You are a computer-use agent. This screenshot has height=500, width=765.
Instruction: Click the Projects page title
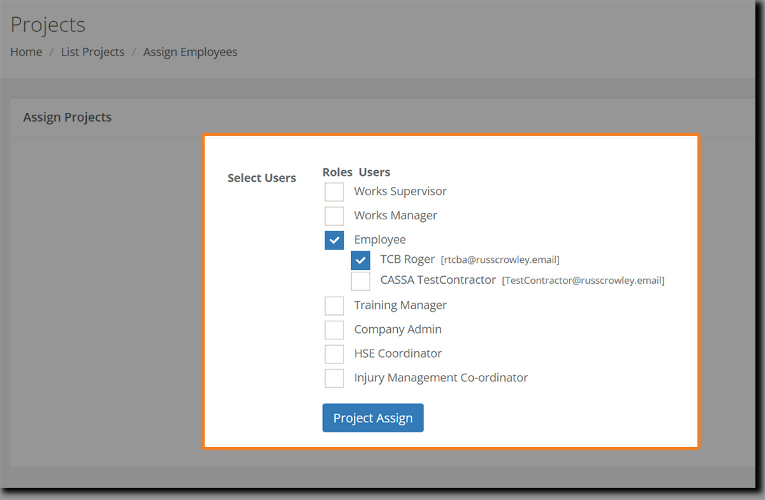(x=48, y=25)
